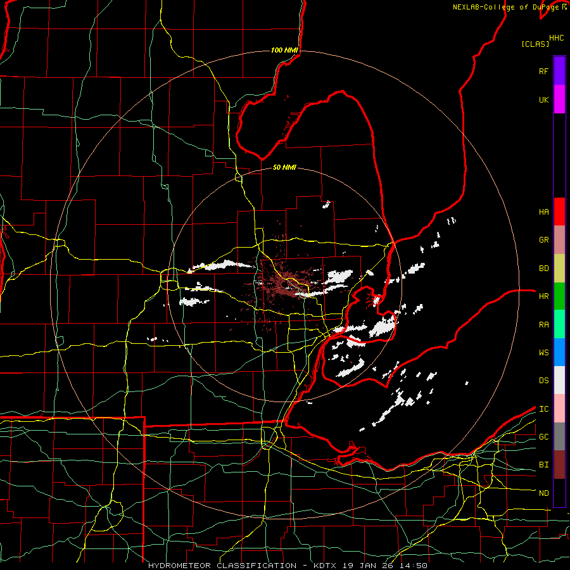Click the NEXLAB-College of DuPage text
The height and width of the screenshot is (570, 570).
[507, 7]
